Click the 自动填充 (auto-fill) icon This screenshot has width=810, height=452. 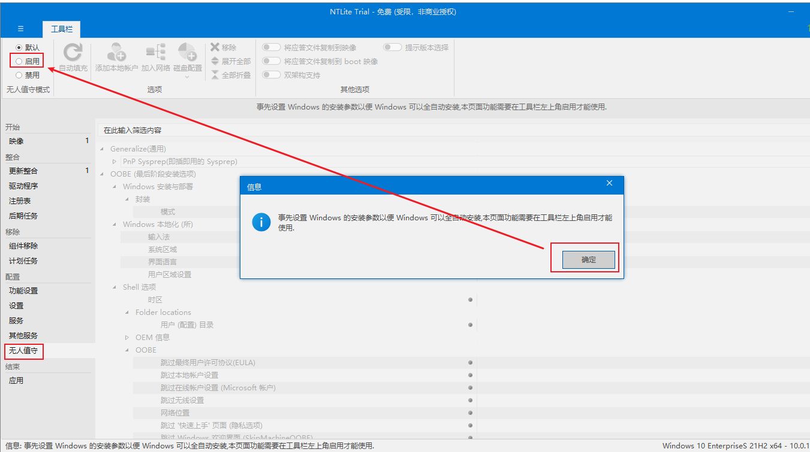coord(73,53)
